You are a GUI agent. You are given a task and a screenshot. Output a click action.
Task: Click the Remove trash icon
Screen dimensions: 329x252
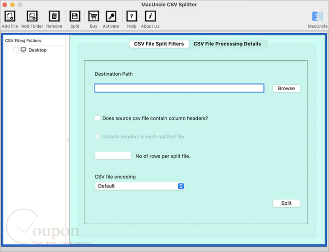[x=54, y=16]
